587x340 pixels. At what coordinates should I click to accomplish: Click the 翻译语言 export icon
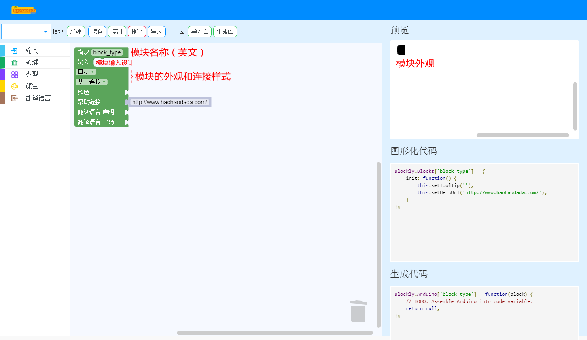coord(15,98)
